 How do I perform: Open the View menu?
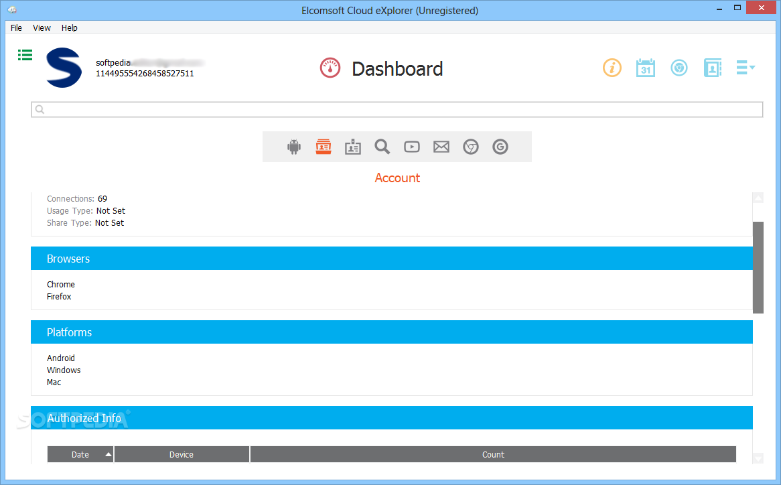tap(42, 28)
